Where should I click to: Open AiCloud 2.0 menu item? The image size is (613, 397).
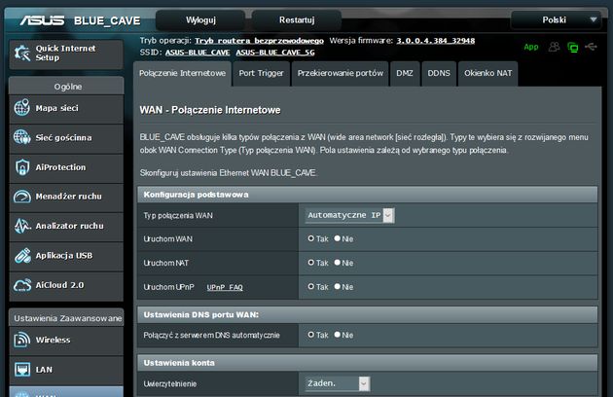click(66, 285)
